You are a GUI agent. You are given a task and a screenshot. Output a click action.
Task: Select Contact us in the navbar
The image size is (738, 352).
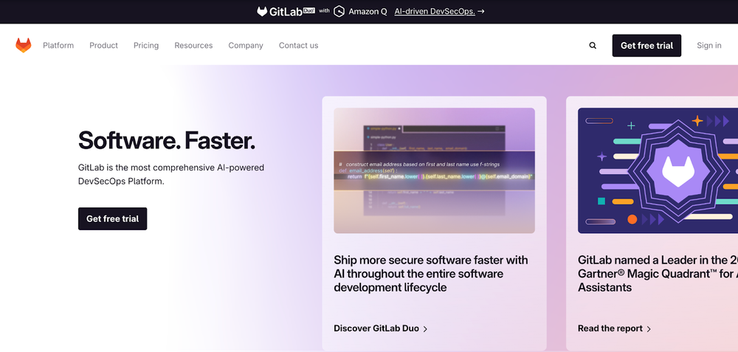(298, 46)
